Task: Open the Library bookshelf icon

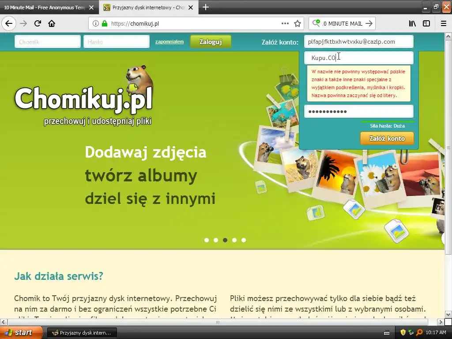Action: [412, 24]
